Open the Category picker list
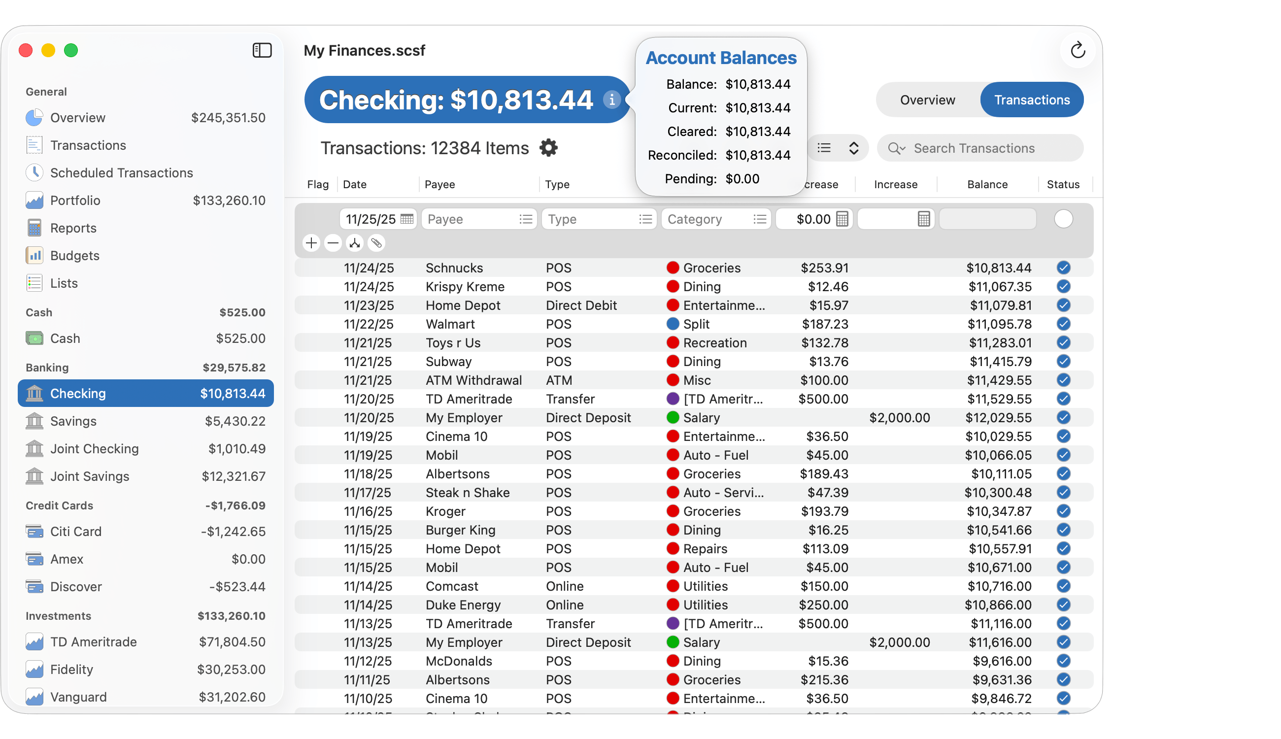Viewport: 1281px width, 739px height. 760,219
